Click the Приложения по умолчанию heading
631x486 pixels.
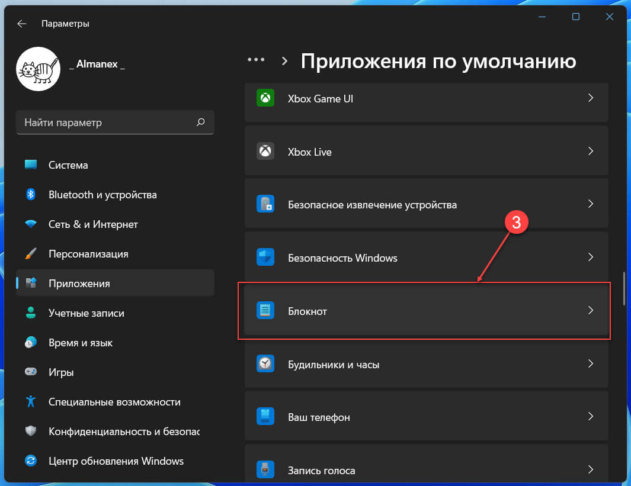point(438,62)
